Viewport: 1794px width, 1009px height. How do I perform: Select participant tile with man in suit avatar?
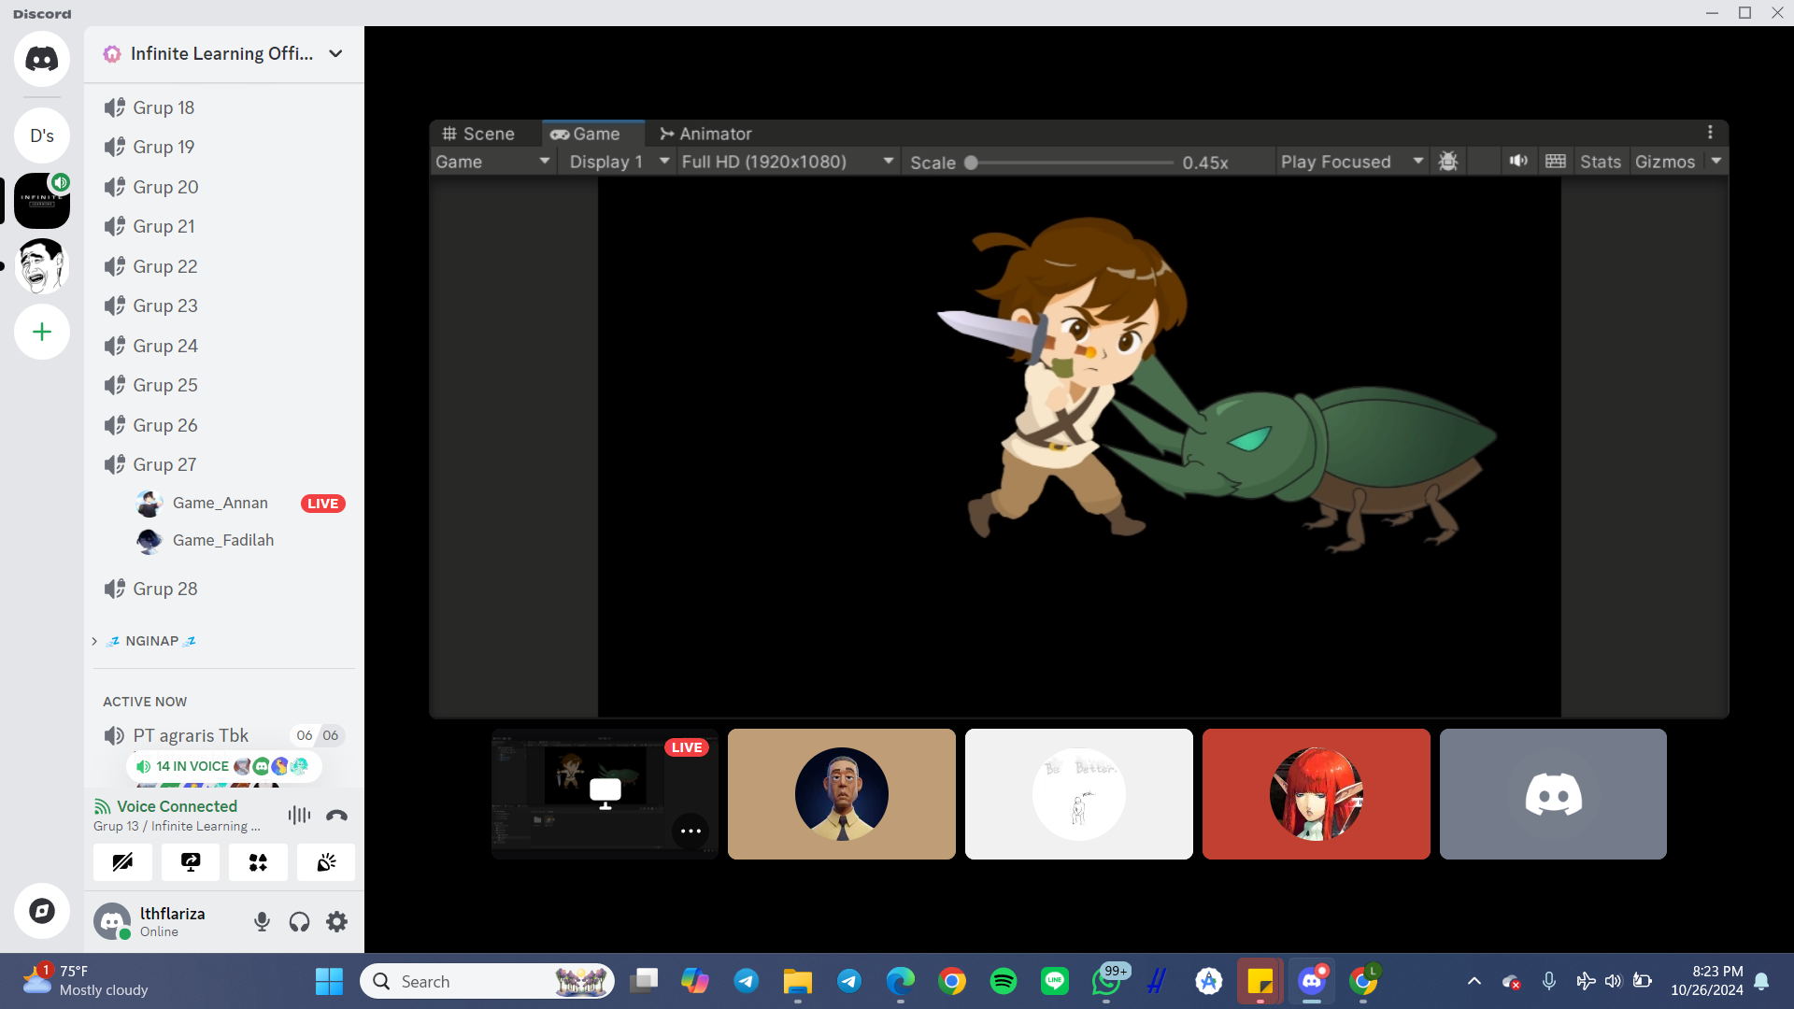click(x=842, y=794)
